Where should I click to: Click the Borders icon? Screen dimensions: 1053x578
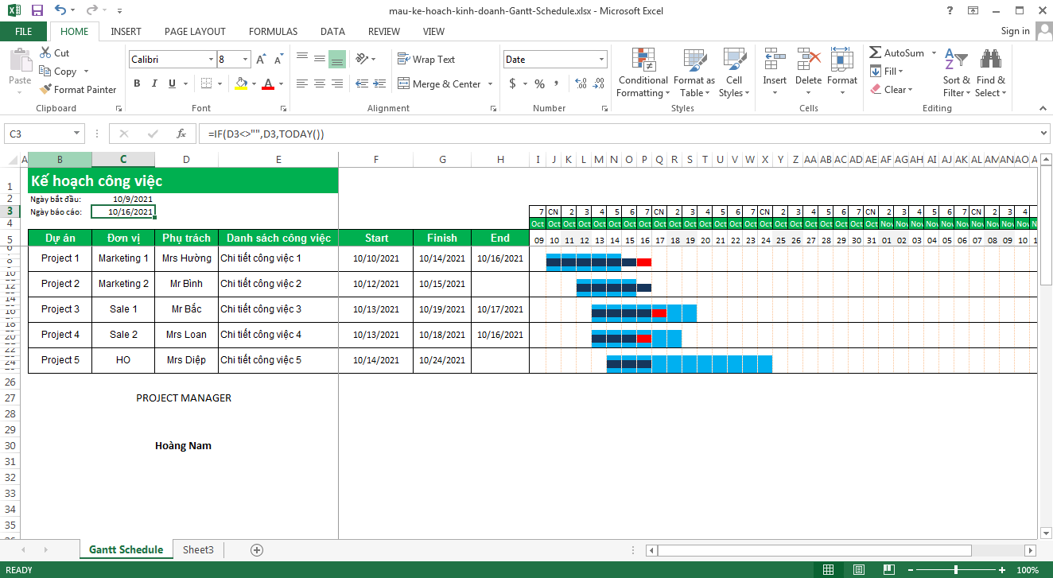point(206,83)
